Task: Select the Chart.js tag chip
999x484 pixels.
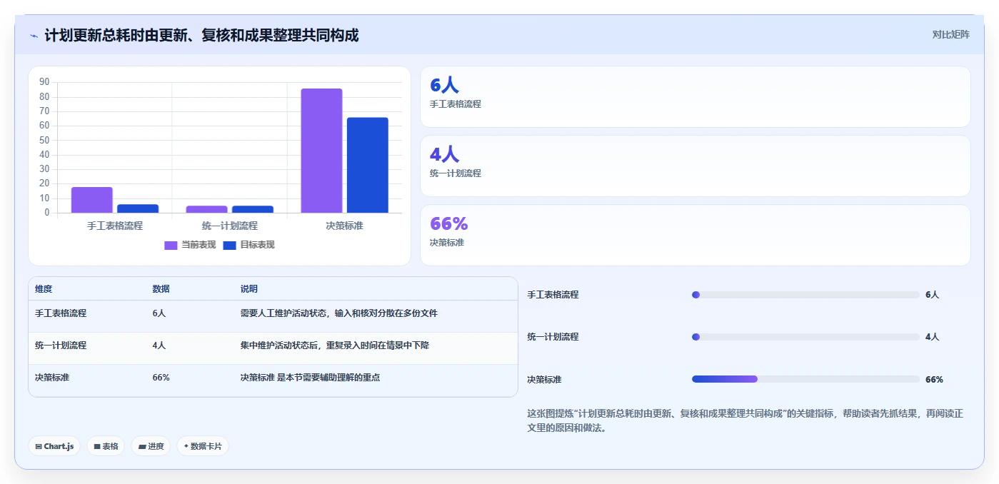Action: pos(54,446)
